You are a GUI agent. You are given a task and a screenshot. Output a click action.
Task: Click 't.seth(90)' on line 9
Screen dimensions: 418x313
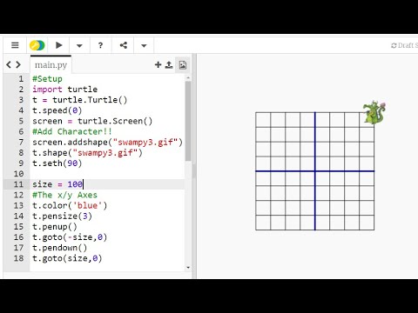pos(57,163)
